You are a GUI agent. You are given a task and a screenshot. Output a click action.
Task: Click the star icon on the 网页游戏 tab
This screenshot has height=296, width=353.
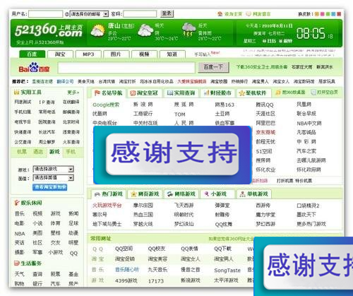click(133, 194)
